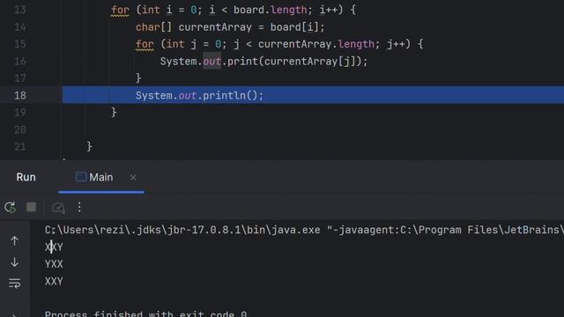This screenshot has width=564, height=317.
Task: Click the first 'XXY' output line
Action: 54,247
